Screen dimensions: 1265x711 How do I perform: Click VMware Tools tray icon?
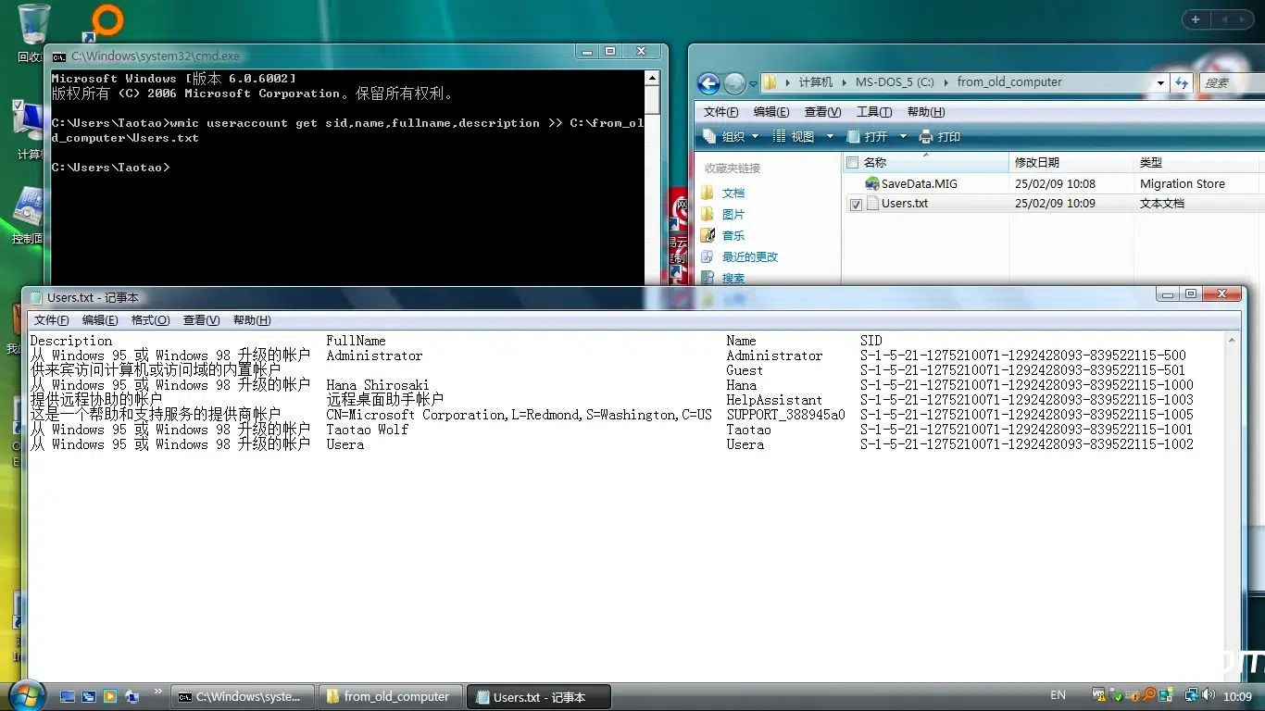pyautogui.click(x=1098, y=695)
